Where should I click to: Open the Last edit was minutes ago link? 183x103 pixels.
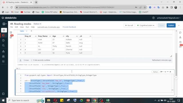pyautogui.click(x=49, y=27)
